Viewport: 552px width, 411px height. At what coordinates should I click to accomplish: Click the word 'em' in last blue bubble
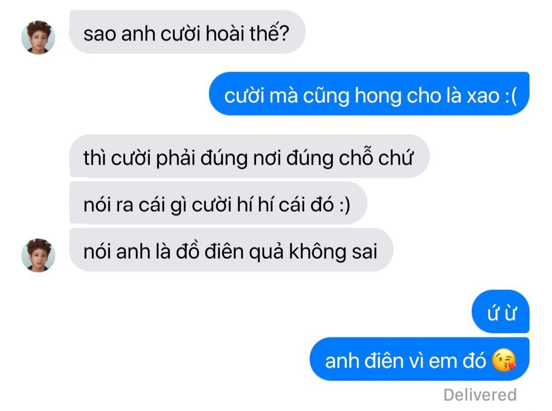[448, 361]
